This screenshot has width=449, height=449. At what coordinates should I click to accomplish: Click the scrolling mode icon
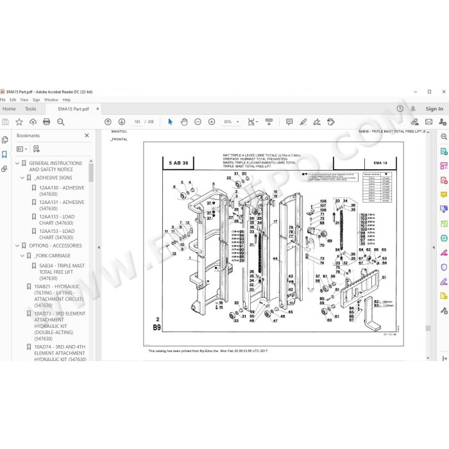click(269, 122)
